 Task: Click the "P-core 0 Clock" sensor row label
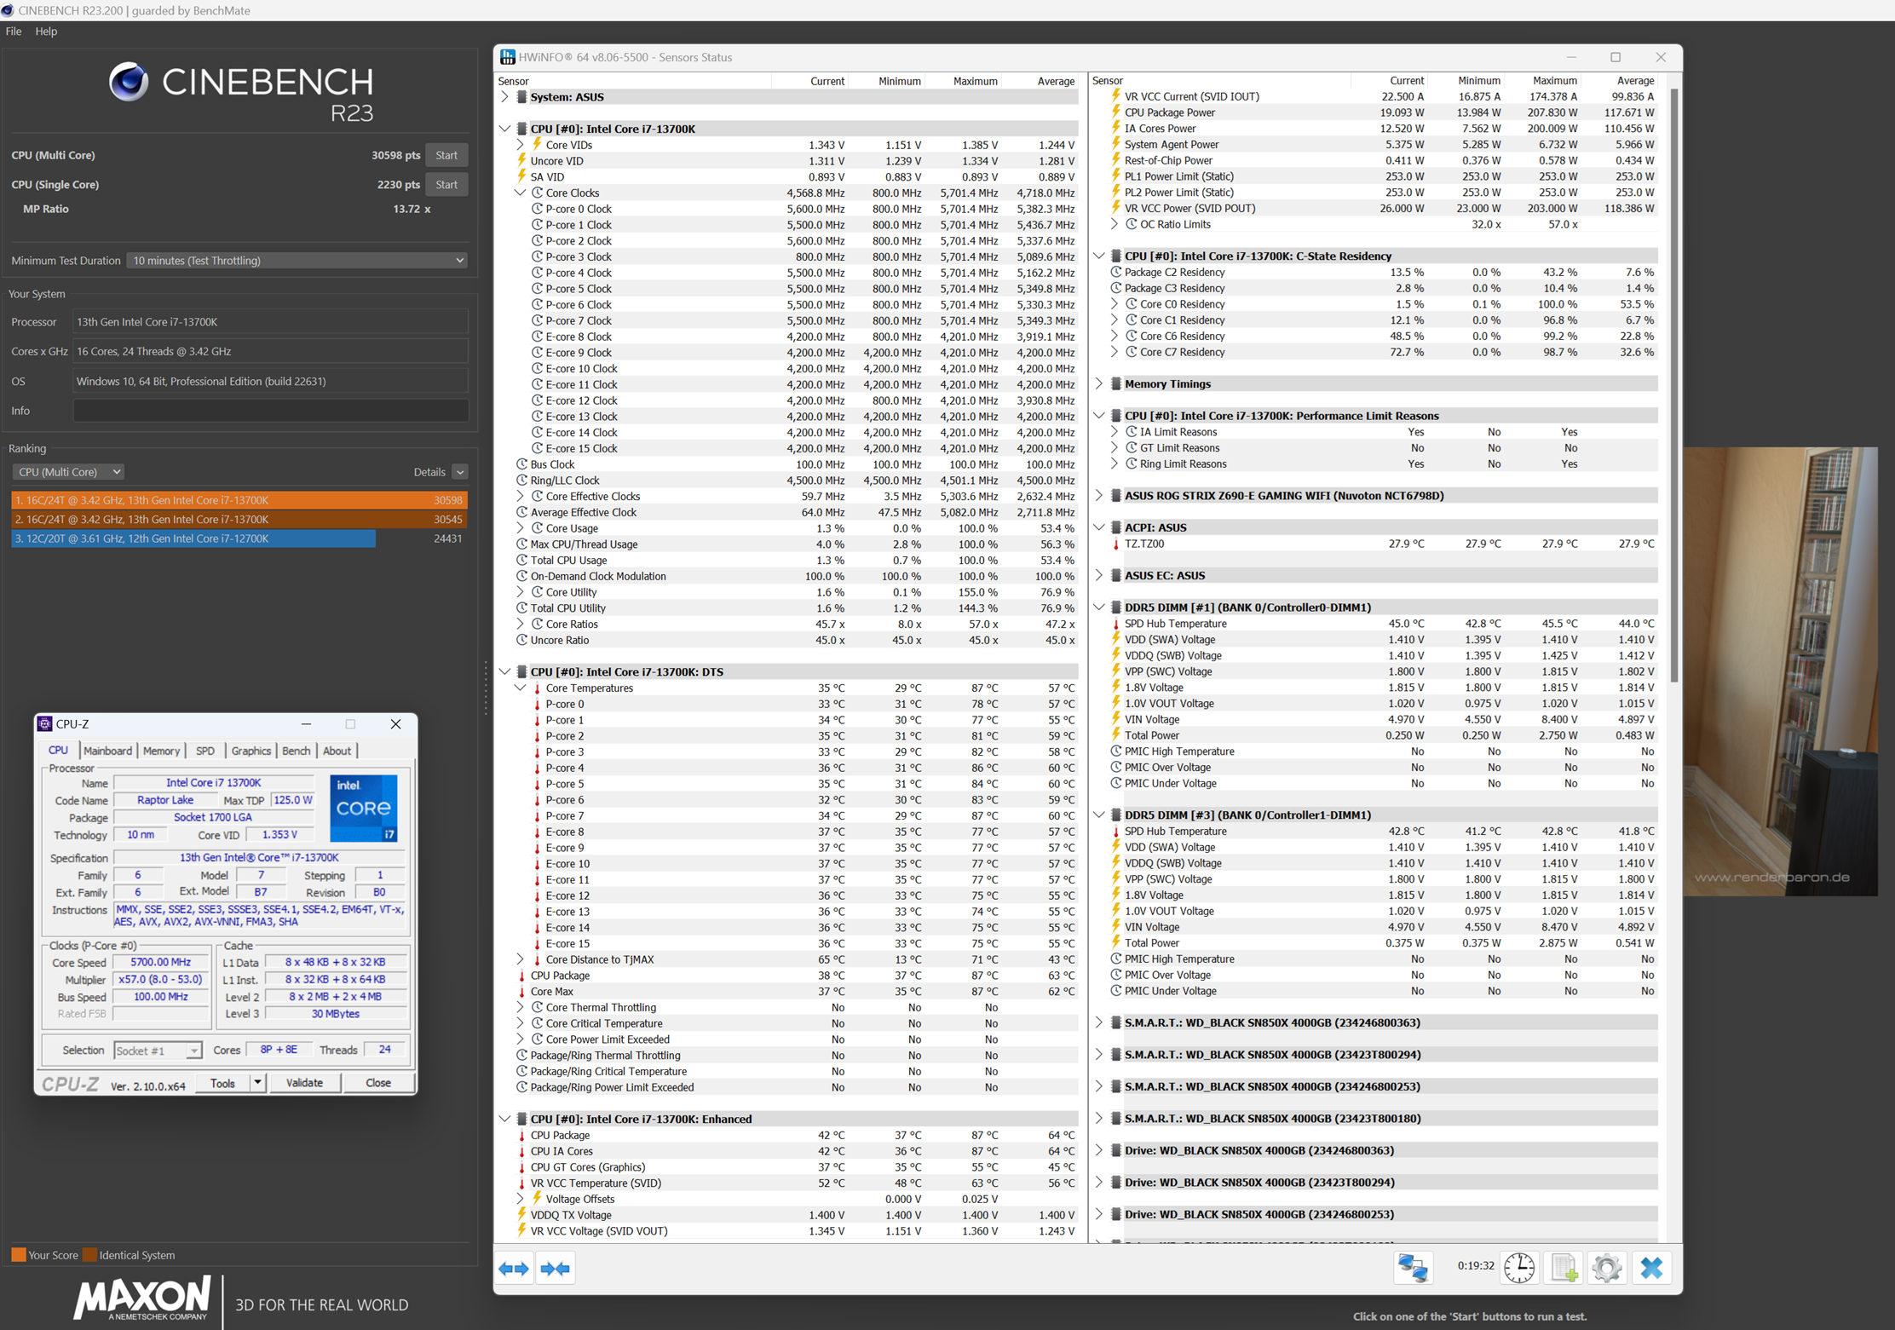click(579, 209)
